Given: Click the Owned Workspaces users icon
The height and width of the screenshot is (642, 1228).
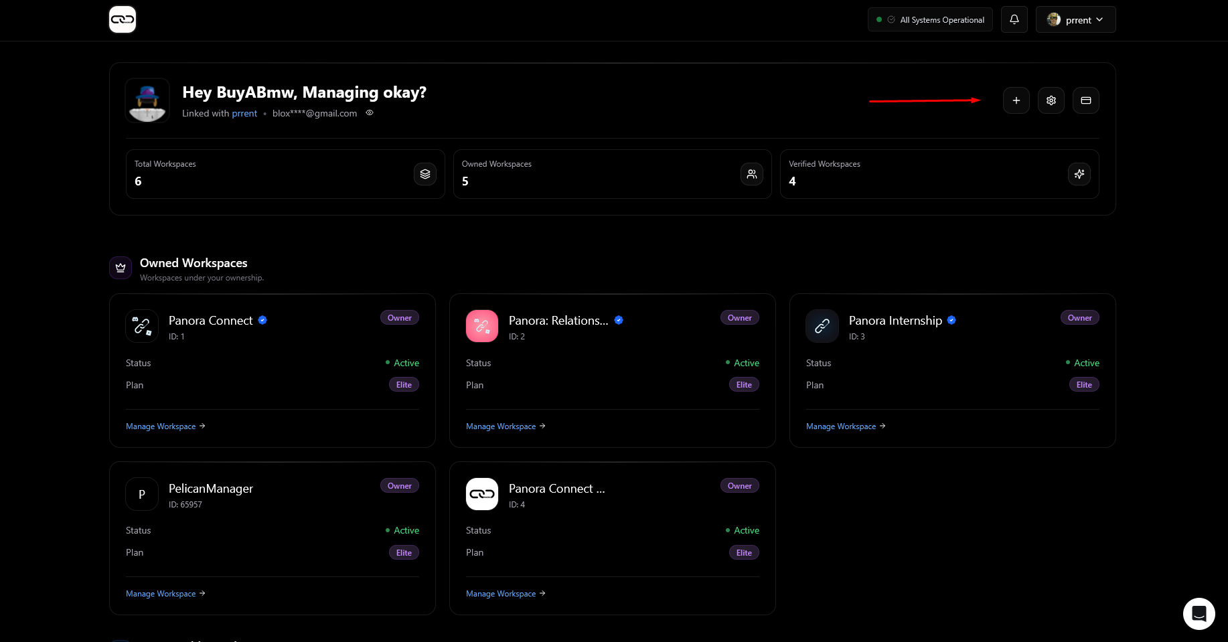Looking at the screenshot, I should tap(752, 174).
